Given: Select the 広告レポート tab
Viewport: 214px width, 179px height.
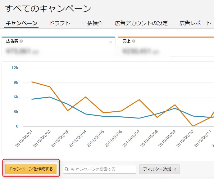Looking at the screenshot, I should coord(195,23).
